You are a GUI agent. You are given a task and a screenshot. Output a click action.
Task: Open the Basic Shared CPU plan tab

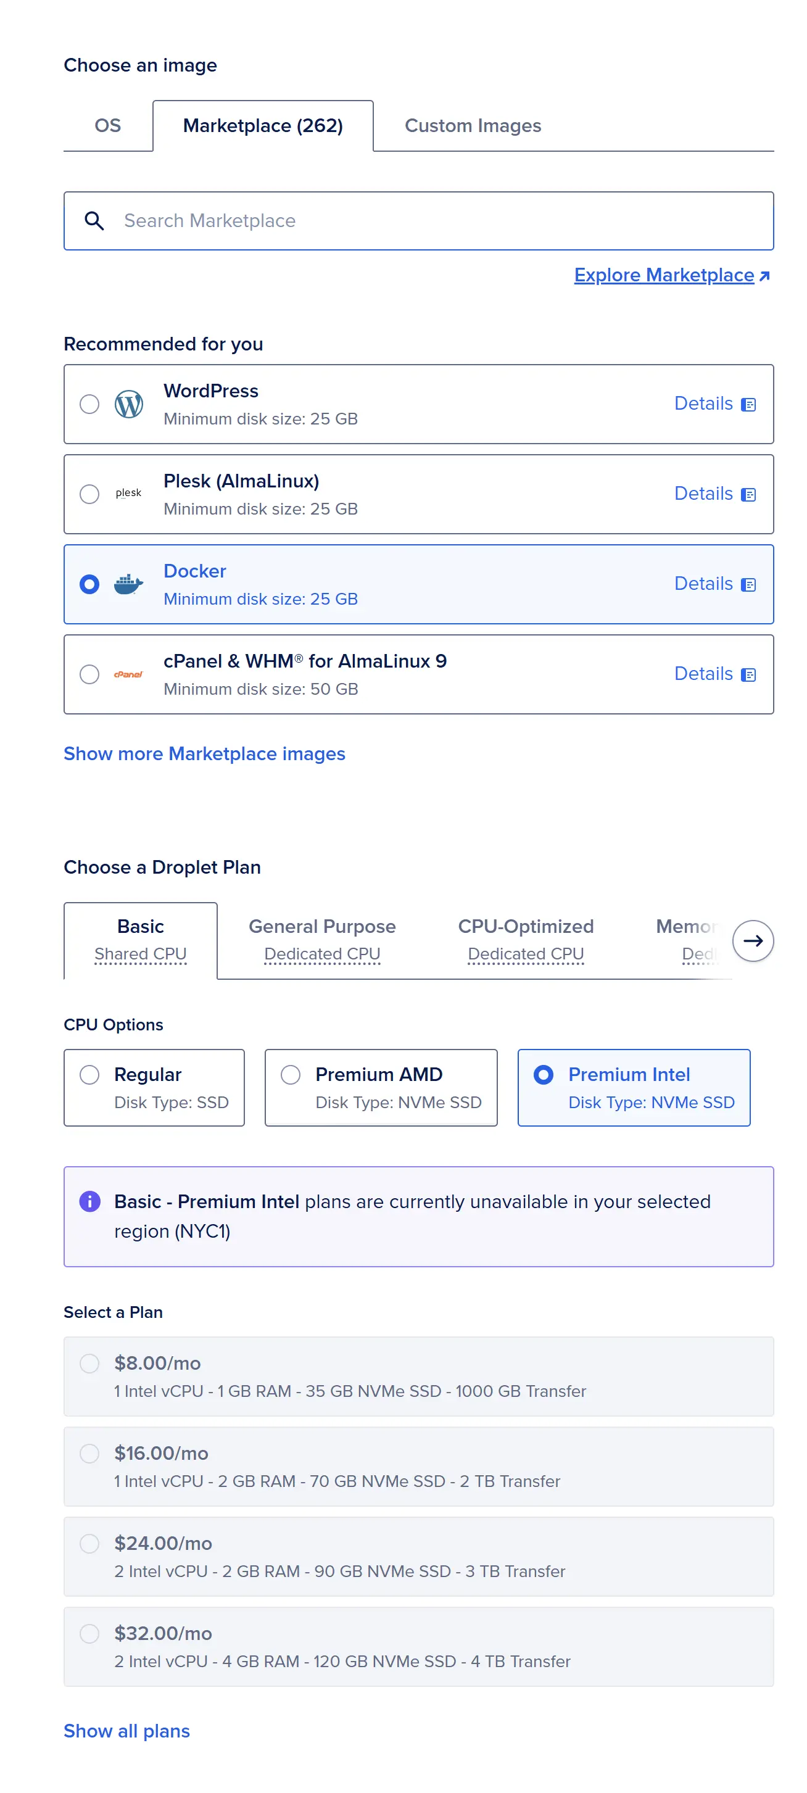141,940
